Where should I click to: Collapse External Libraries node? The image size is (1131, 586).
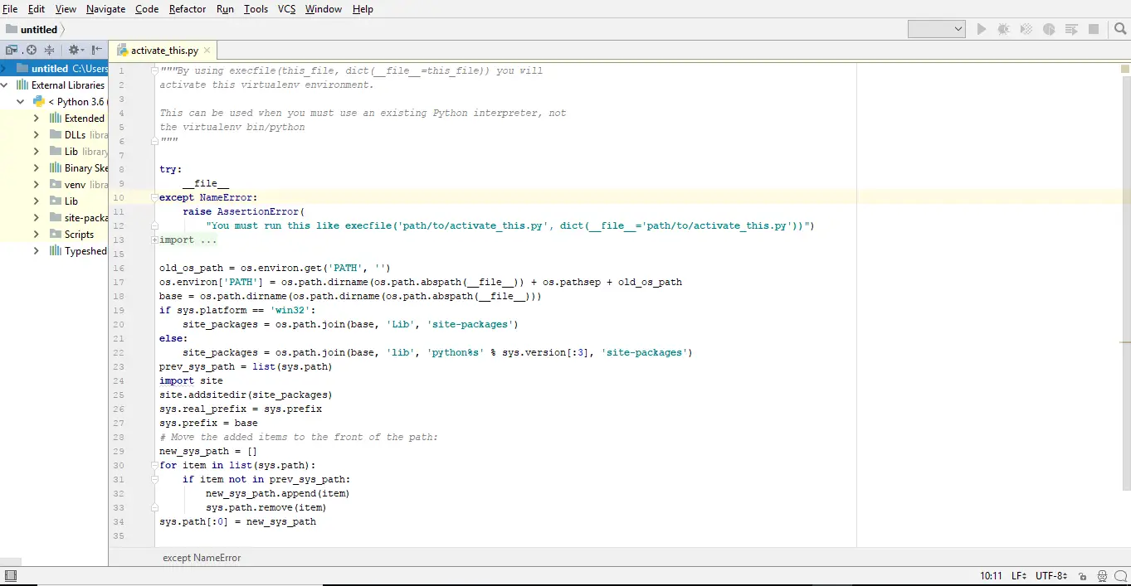click(5, 85)
